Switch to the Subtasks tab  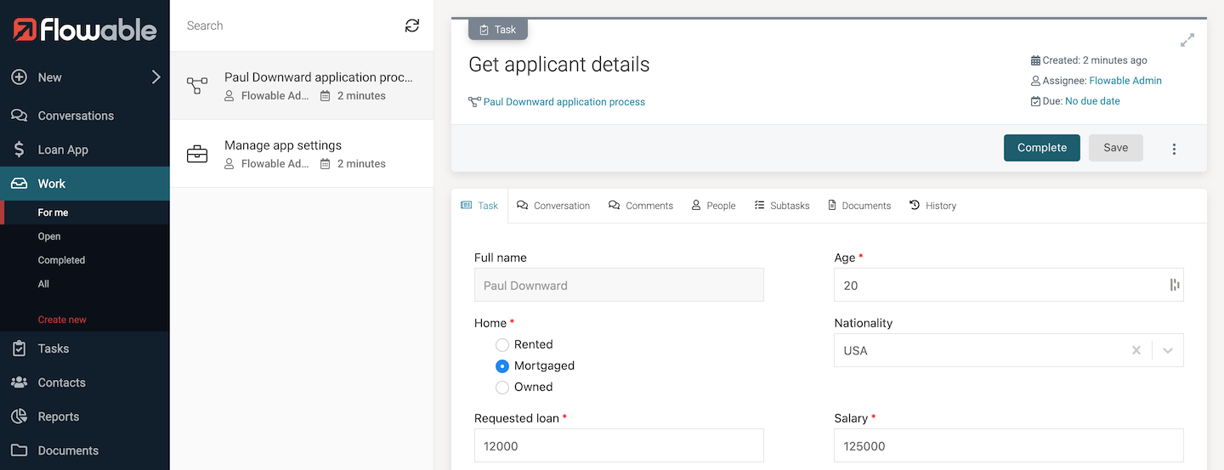[782, 206]
